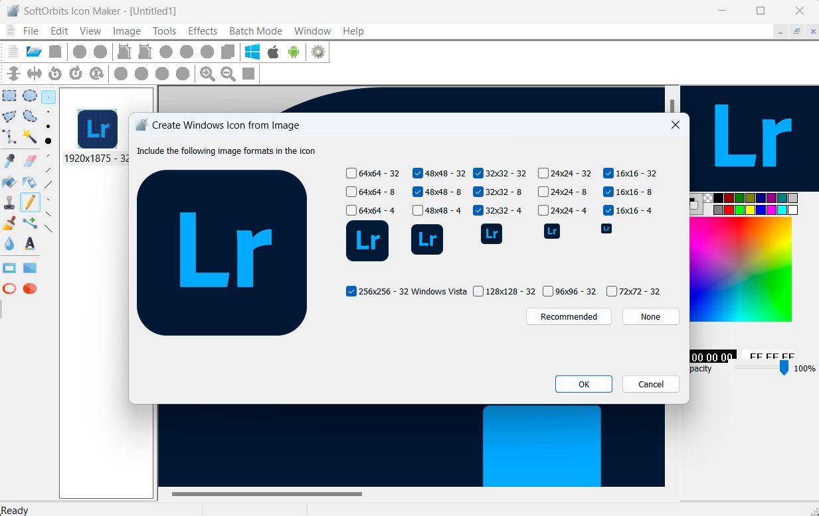Select the Filled ellipse shape tool
Image resolution: width=819 pixels, height=516 pixels.
pyautogui.click(x=30, y=289)
